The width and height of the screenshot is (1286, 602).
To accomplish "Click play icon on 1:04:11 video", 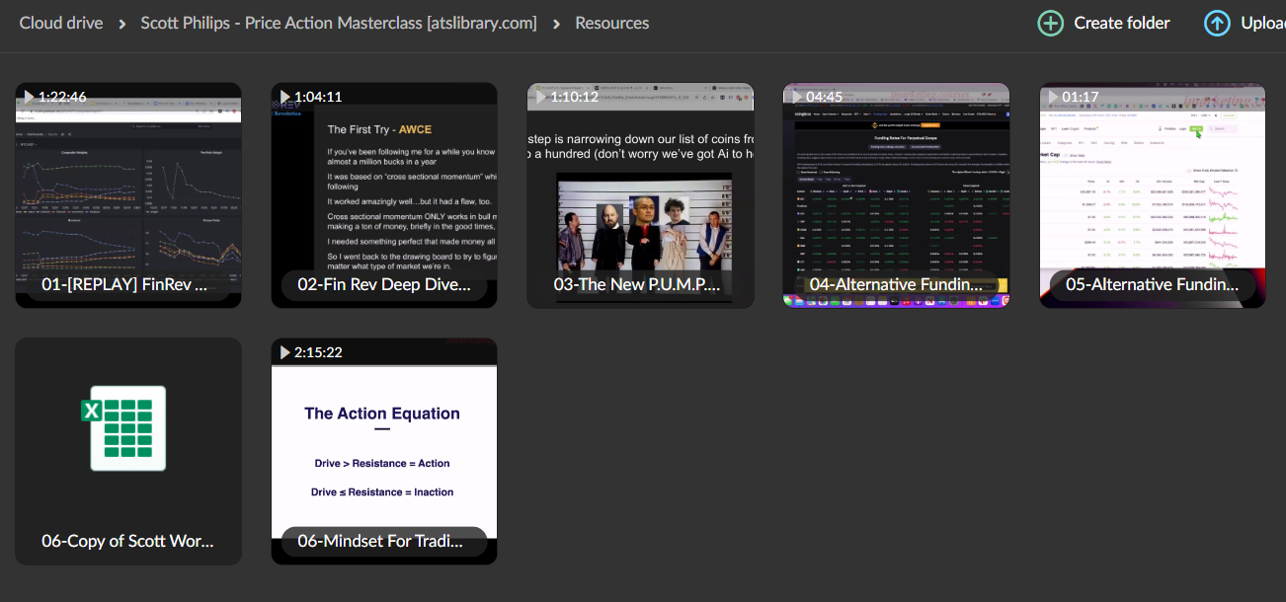I will point(284,97).
